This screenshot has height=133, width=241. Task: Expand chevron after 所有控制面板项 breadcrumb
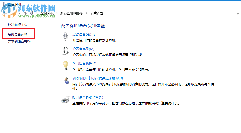pos(87,13)
